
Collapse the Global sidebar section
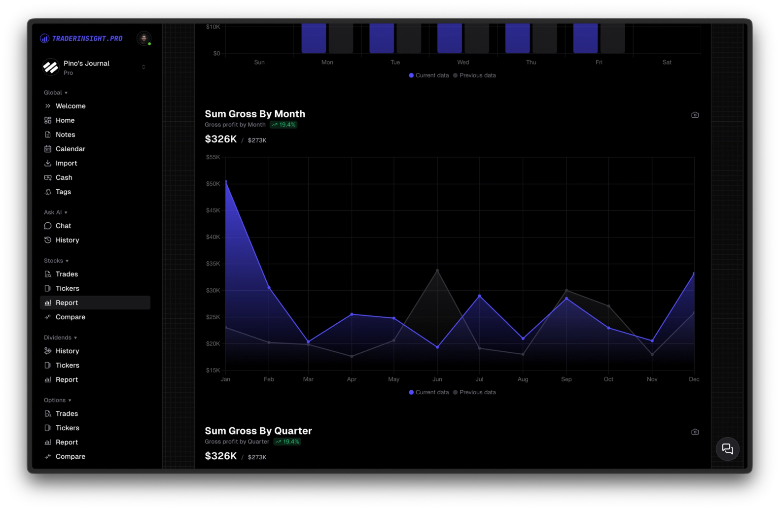56,93
